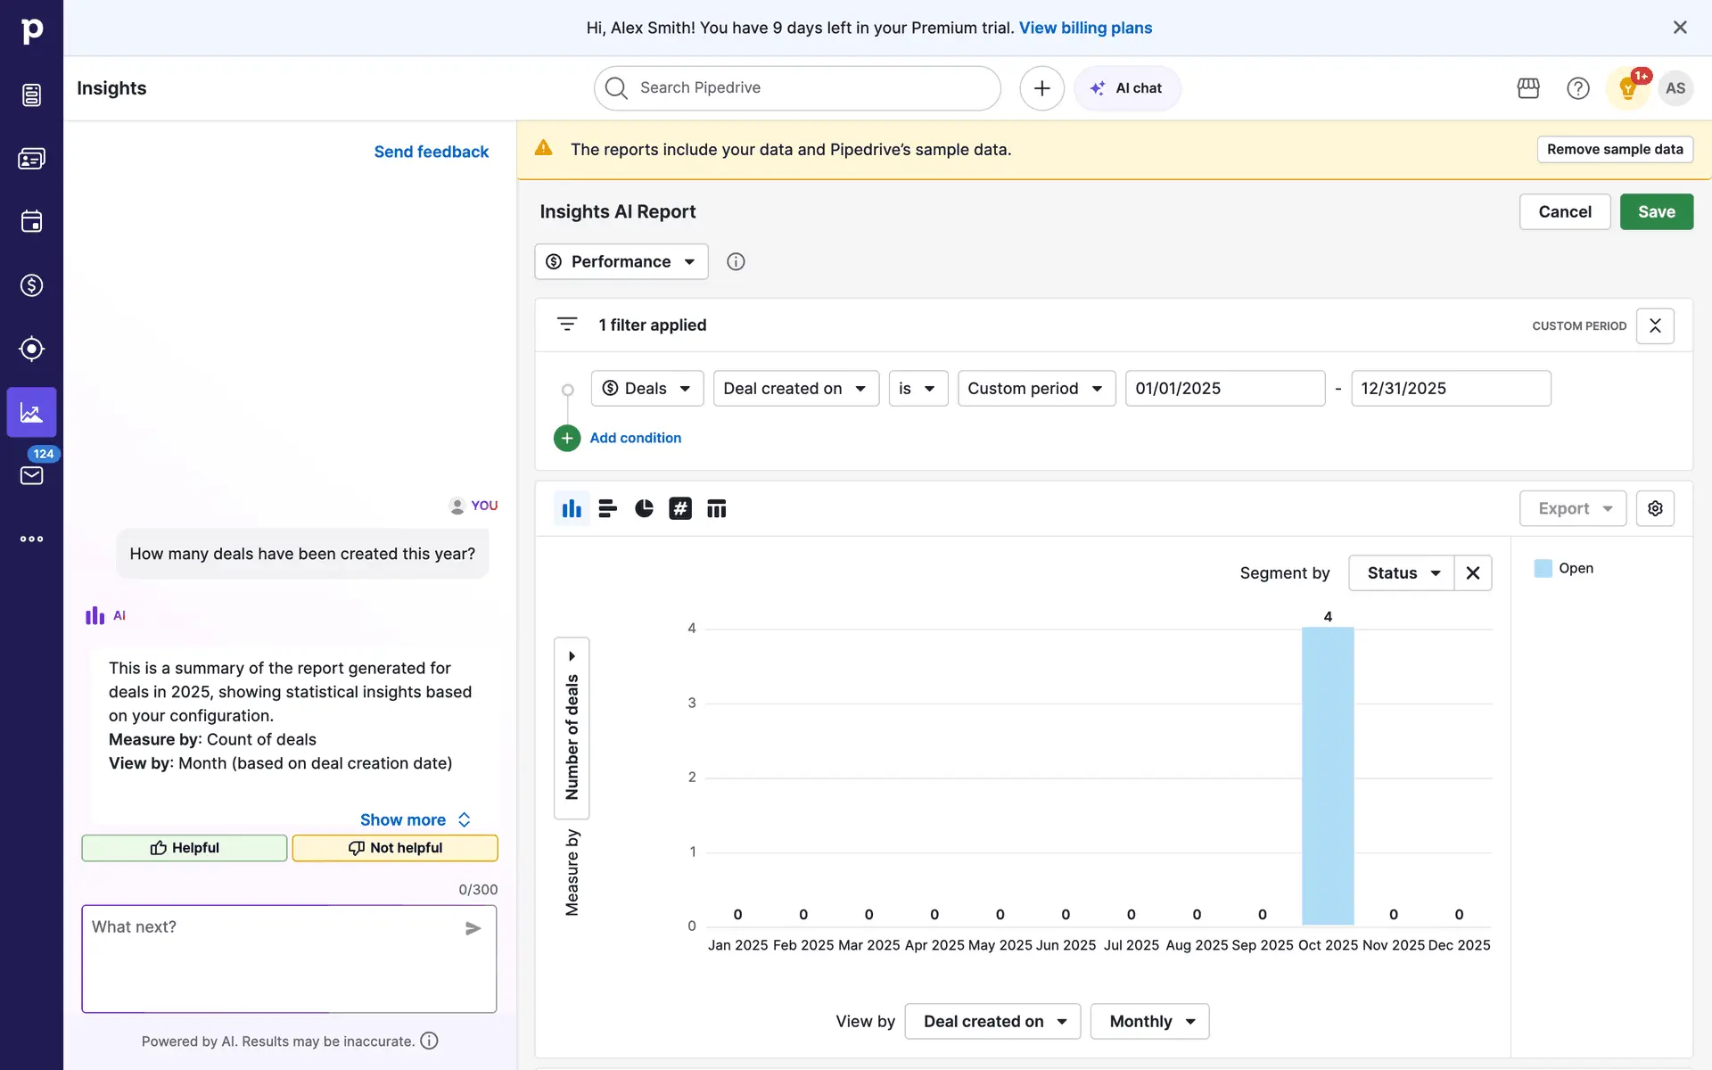The height and width of the screenshot is (1070, 1712).
Task: Select the scorecard chart type icon
Action: pos(680,508)
